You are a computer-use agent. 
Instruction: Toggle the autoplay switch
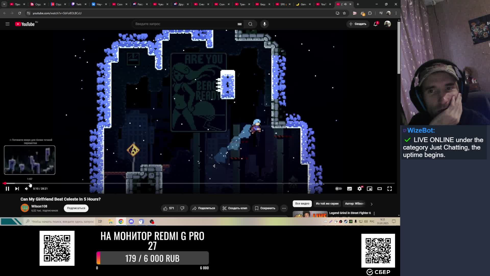(x=338, y=189)
